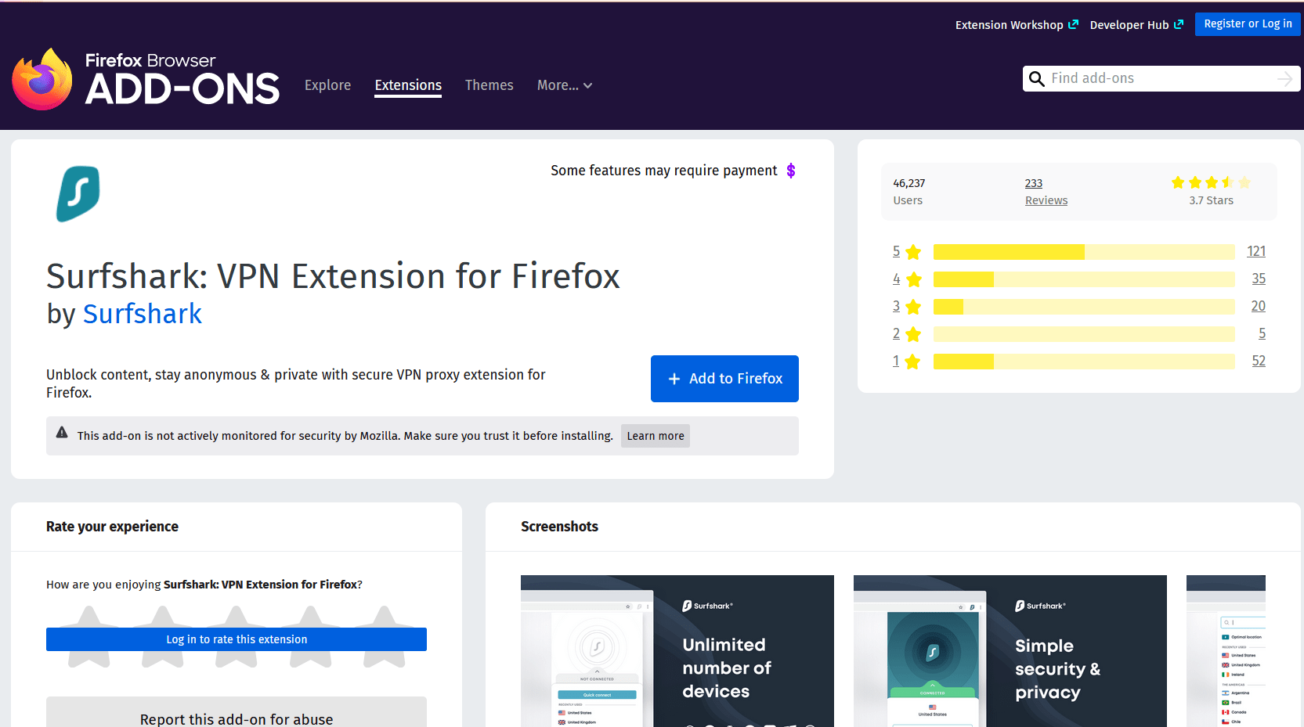Click the search magnifier icon
The height and width of the screenshot is (727, 1304).
point(1036,79)
